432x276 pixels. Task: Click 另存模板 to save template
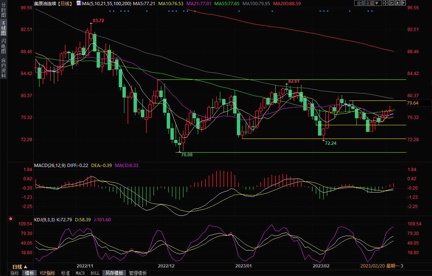[x=114, y=273]
